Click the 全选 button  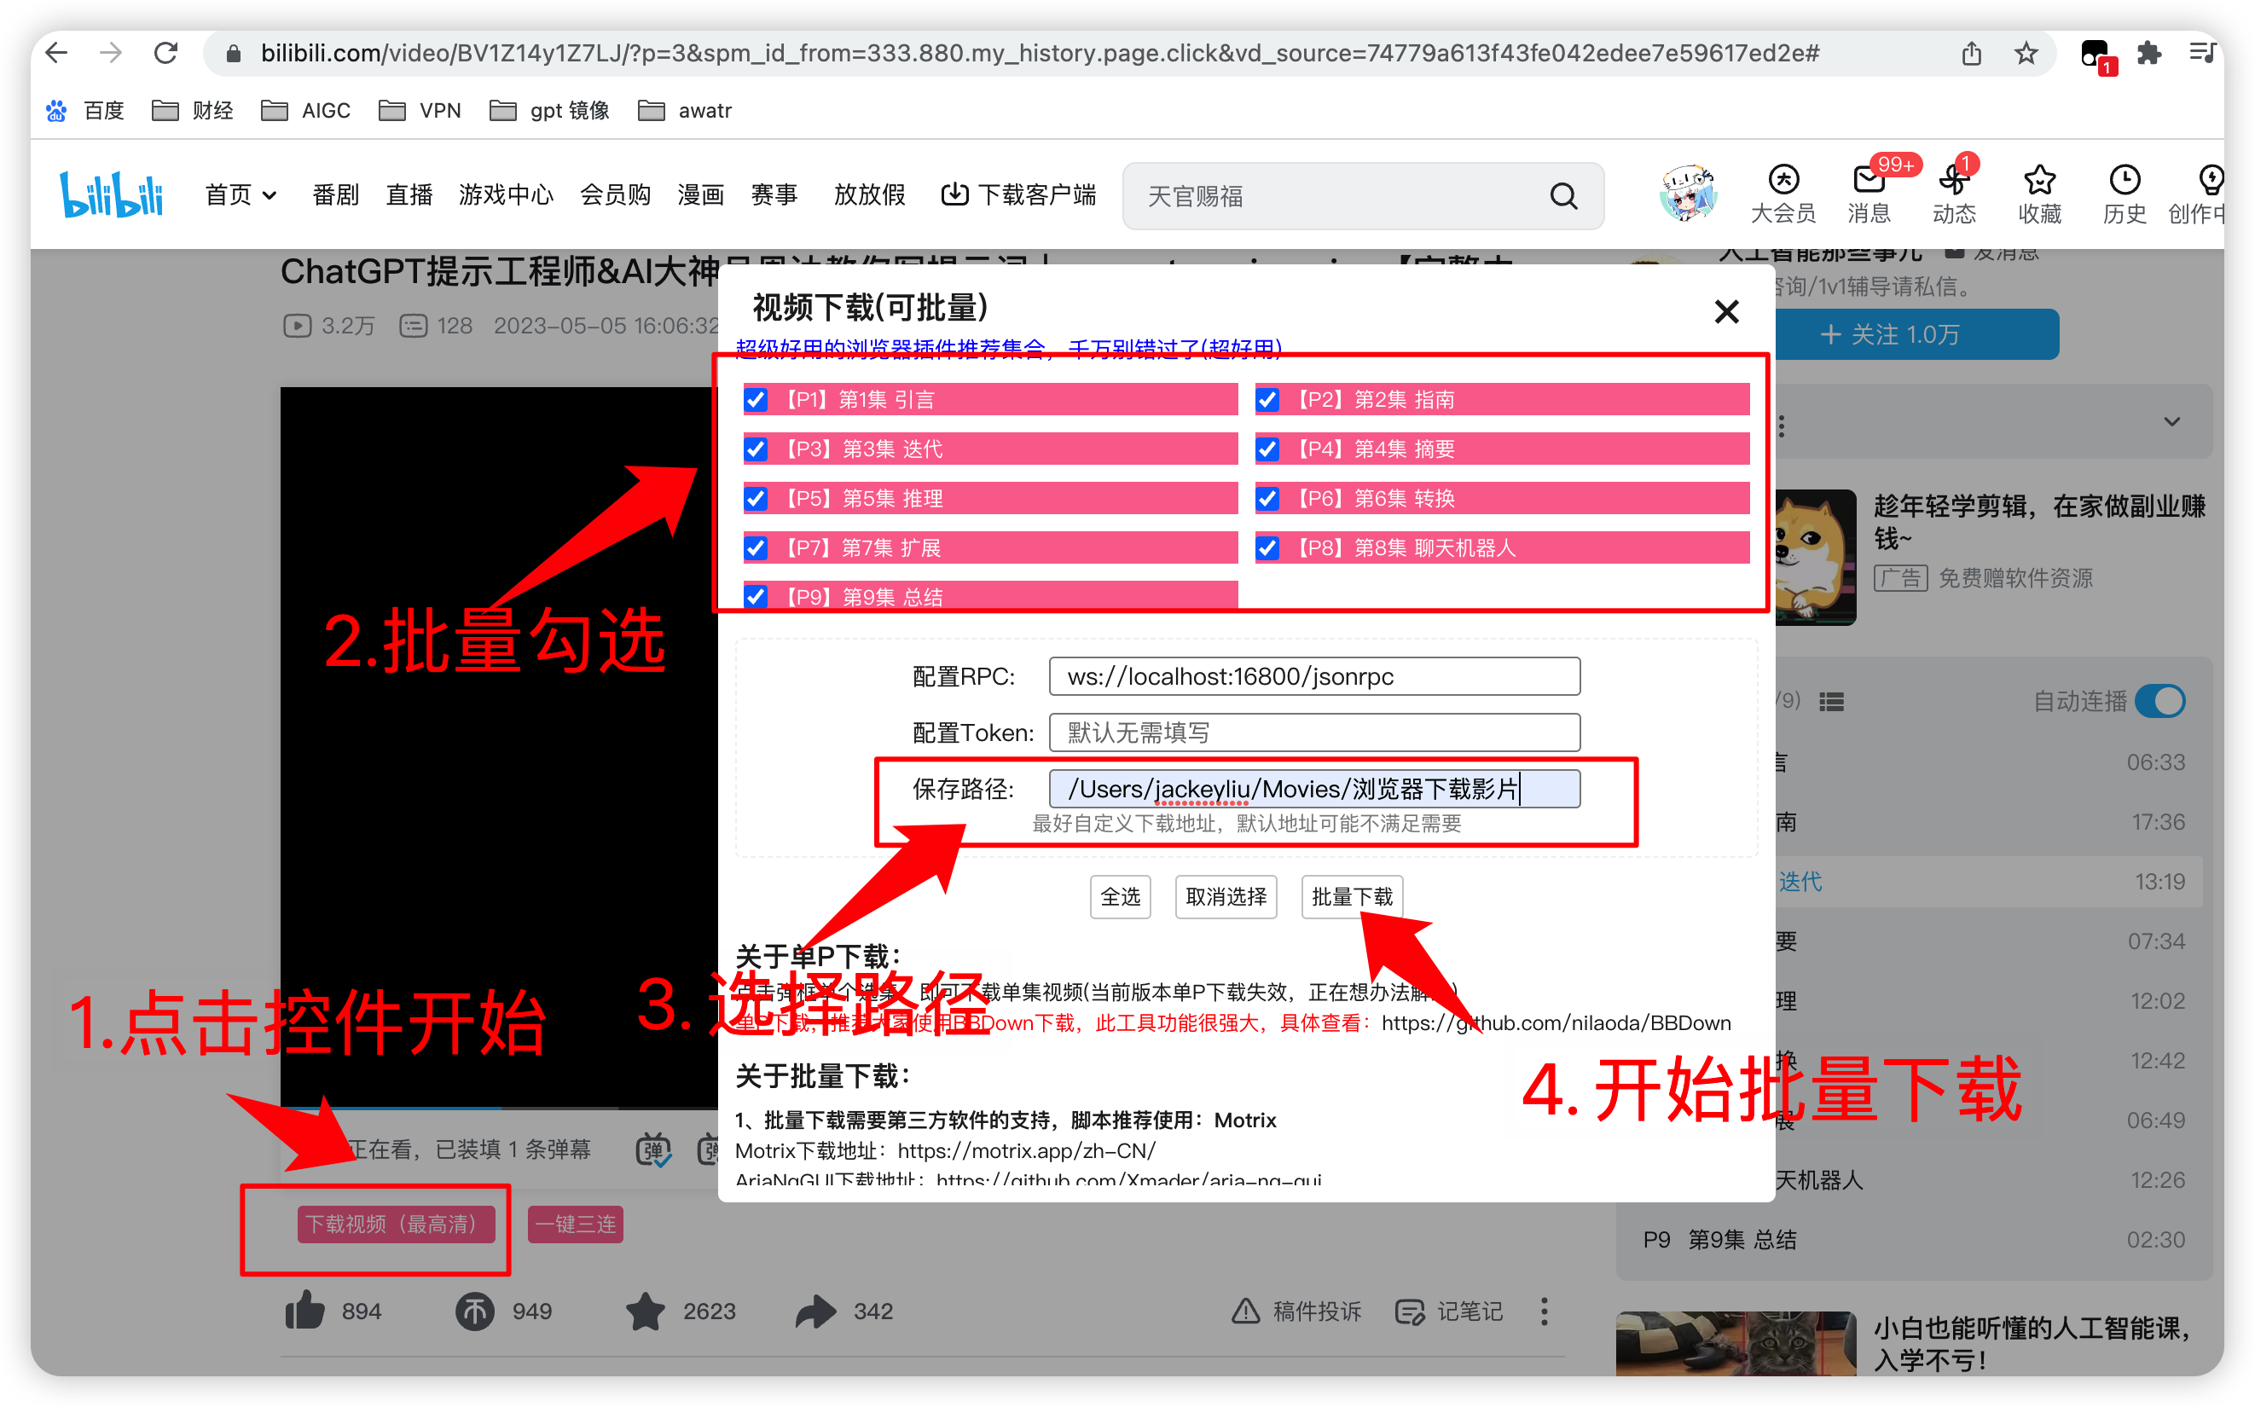1120,896
